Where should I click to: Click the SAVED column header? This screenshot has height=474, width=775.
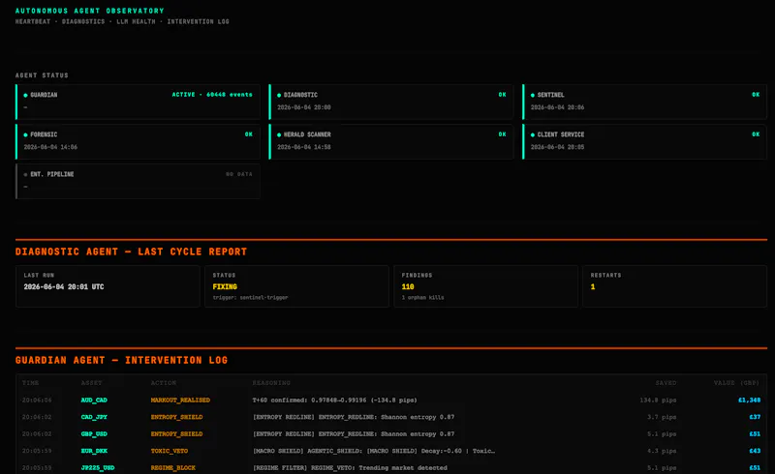coord(666,383)
